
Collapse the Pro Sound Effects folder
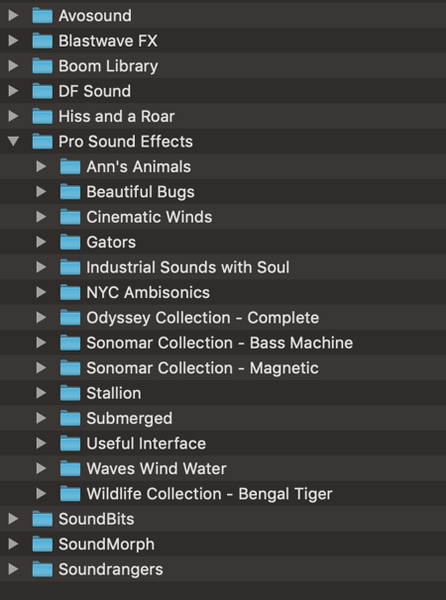(14, 142)
